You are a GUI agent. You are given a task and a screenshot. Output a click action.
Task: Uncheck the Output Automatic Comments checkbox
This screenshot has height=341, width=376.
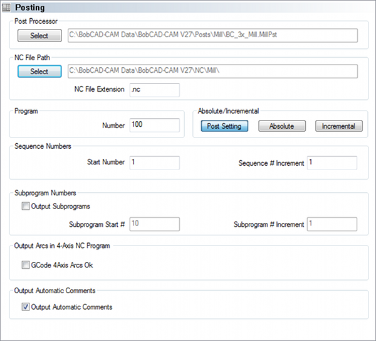coord(25,307)
